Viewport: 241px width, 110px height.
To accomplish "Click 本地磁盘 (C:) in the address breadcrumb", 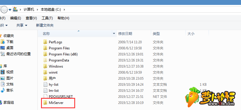I will pos(51,10).
